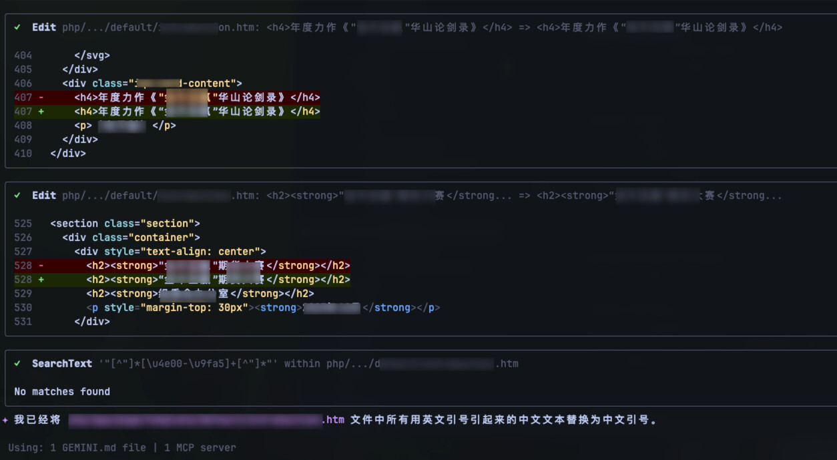Click the 'No matches found' result text
The height and width of the screenshot is (460, 837).
[x=62, y=392]
